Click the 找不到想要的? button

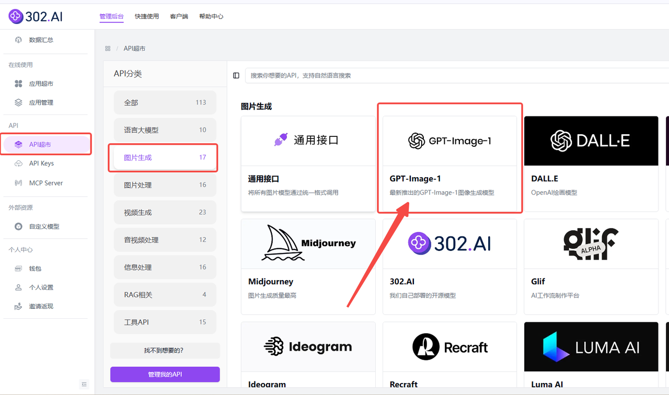(x=165, y=350)
